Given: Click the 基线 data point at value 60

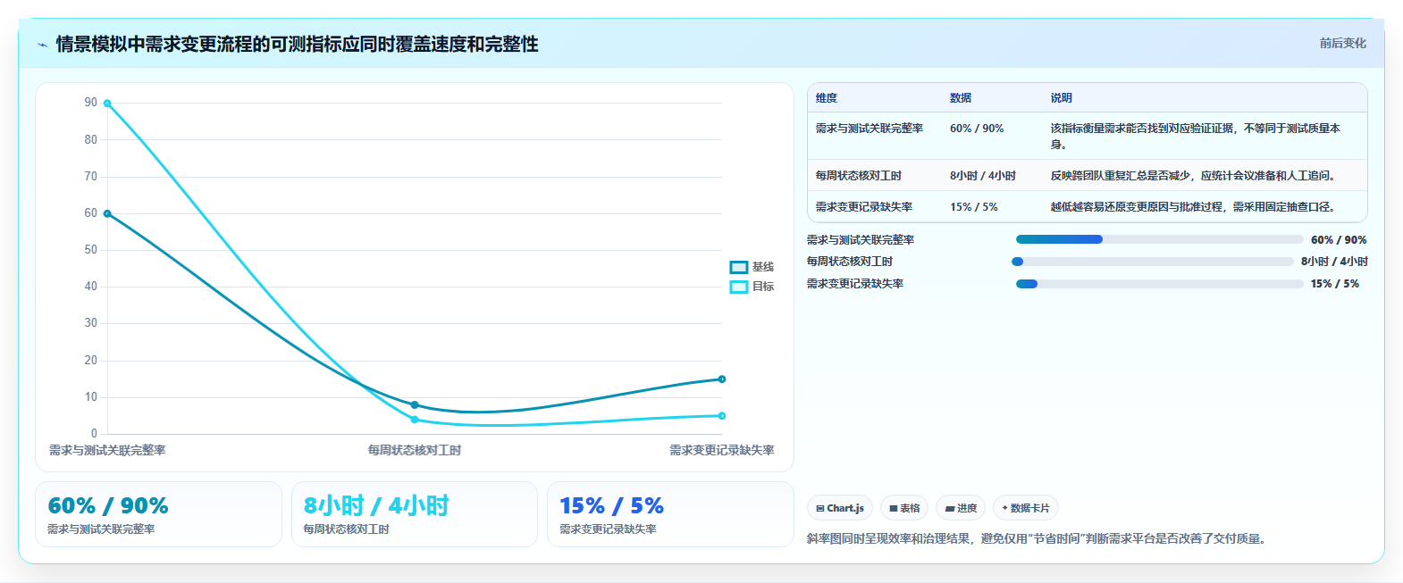Looking at the screenshot, I should pyautogui.click(x=107, y=213).
